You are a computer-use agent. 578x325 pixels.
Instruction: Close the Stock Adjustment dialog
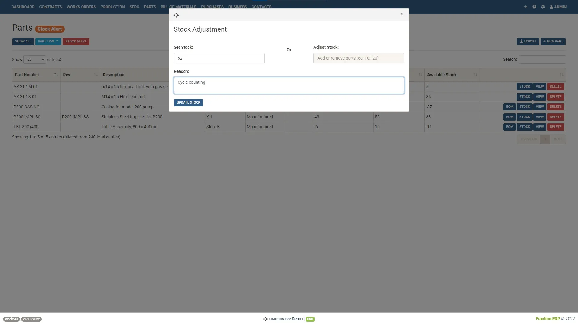(402, 14)
